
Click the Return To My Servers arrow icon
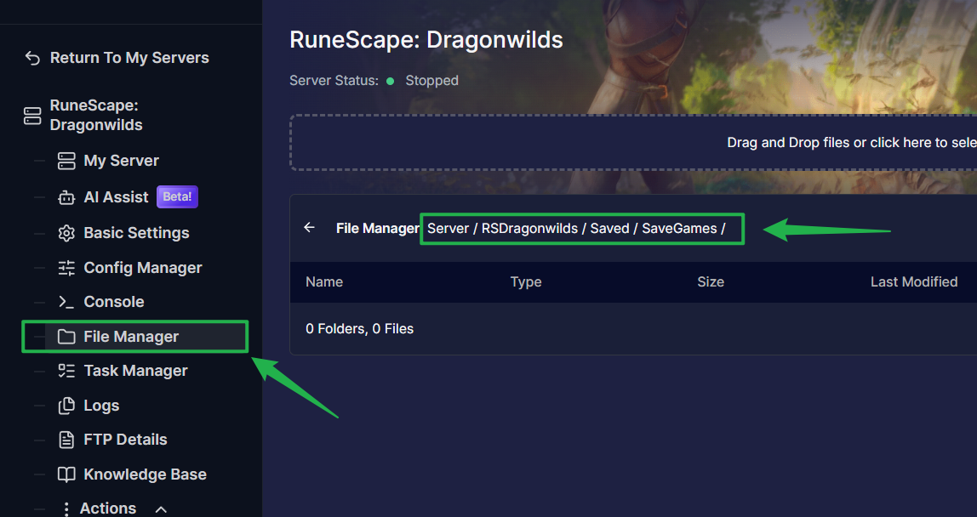32,58
